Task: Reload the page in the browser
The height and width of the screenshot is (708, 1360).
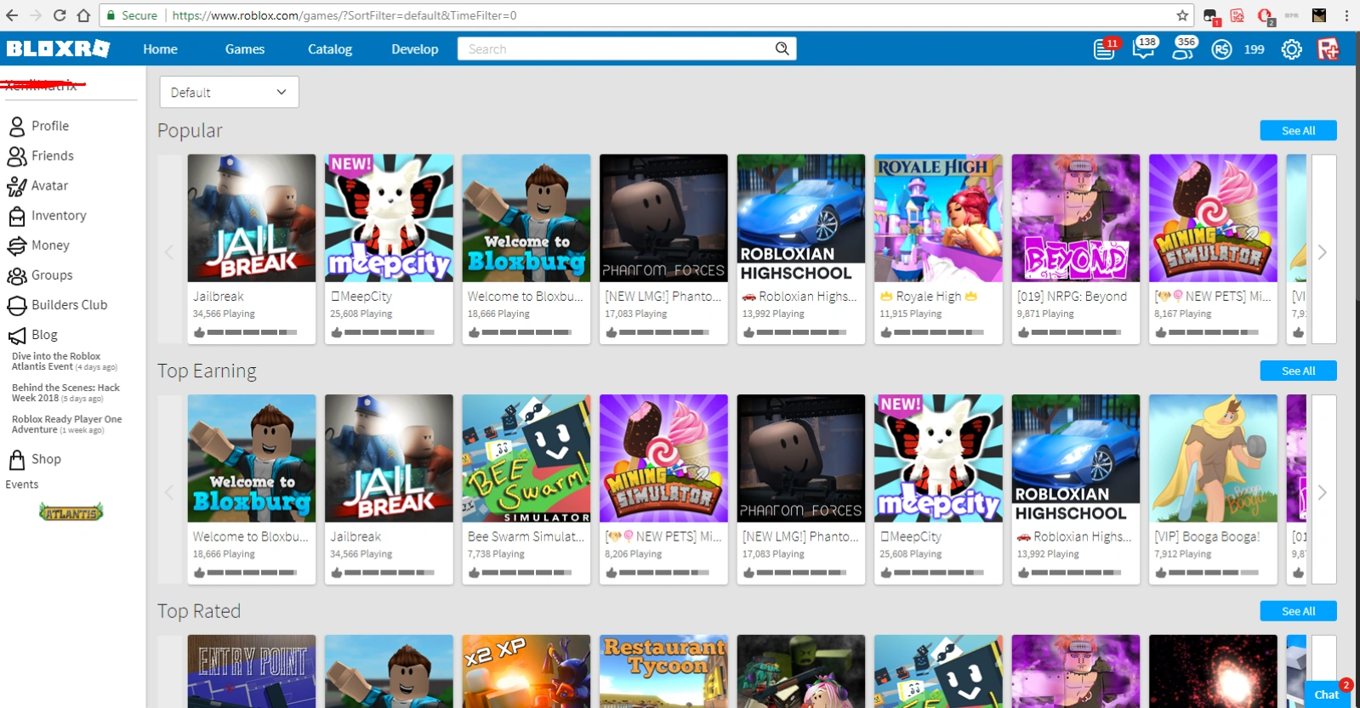Action: (60, 15)
